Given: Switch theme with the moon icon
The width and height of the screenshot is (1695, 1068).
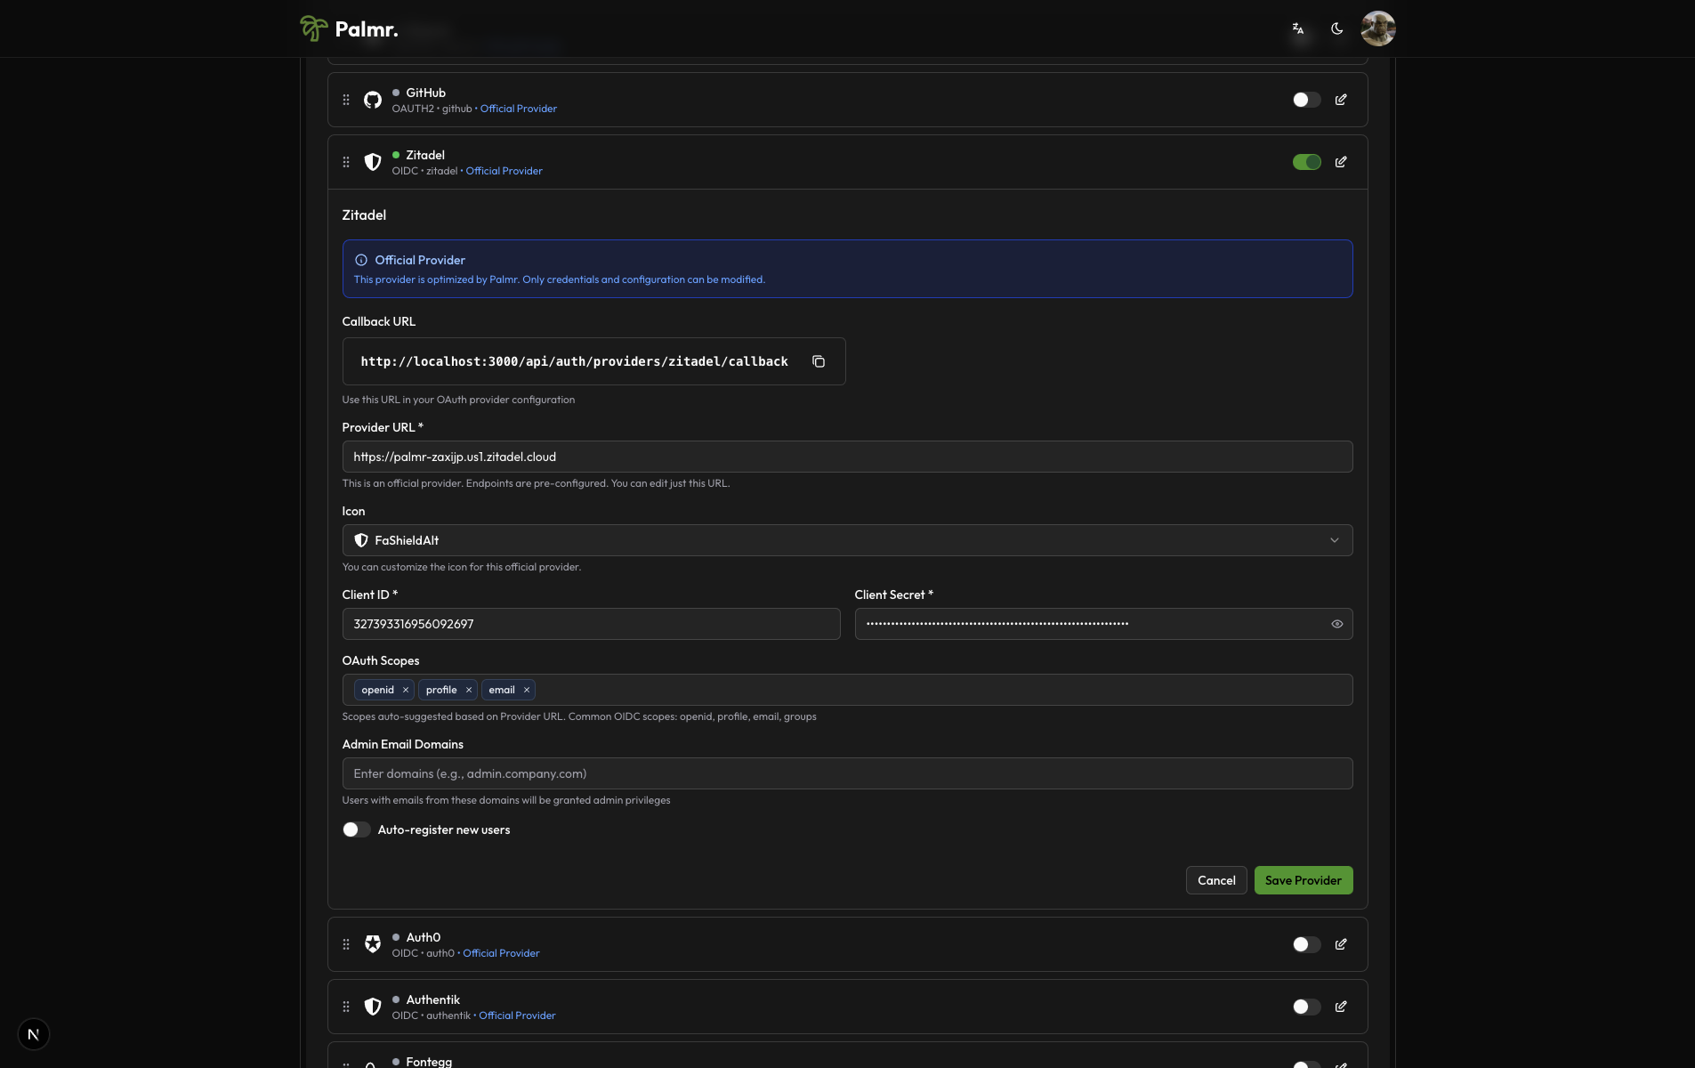Looking at the screenshot, I should pos(1336,28).
